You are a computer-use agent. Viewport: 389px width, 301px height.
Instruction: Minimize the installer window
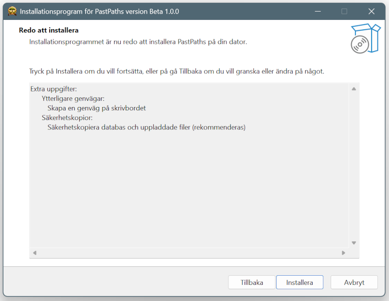[318, 11]
